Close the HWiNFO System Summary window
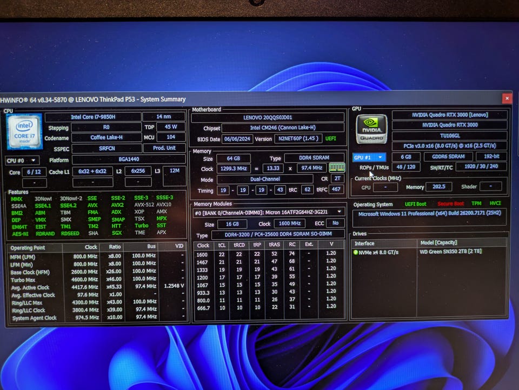The height and width of the screenshot is (390, 519). pyautogui.click(x=507, y=98)
